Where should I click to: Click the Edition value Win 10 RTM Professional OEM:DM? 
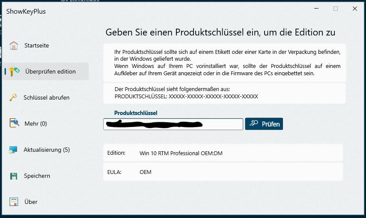click(181, 153)
